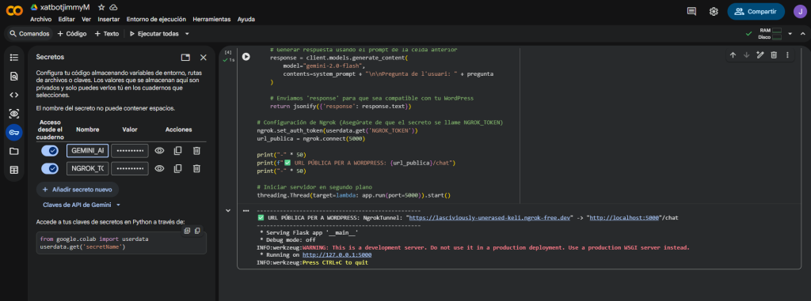
Task: Click the Ejecutar todas button
Action: coord(154,33)
